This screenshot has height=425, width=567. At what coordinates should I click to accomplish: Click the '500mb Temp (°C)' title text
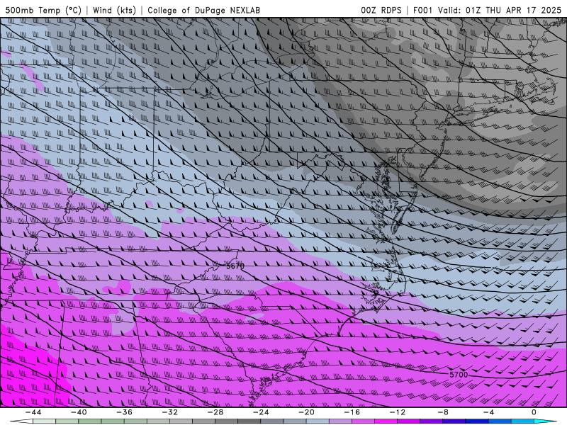tap(43, 10)
